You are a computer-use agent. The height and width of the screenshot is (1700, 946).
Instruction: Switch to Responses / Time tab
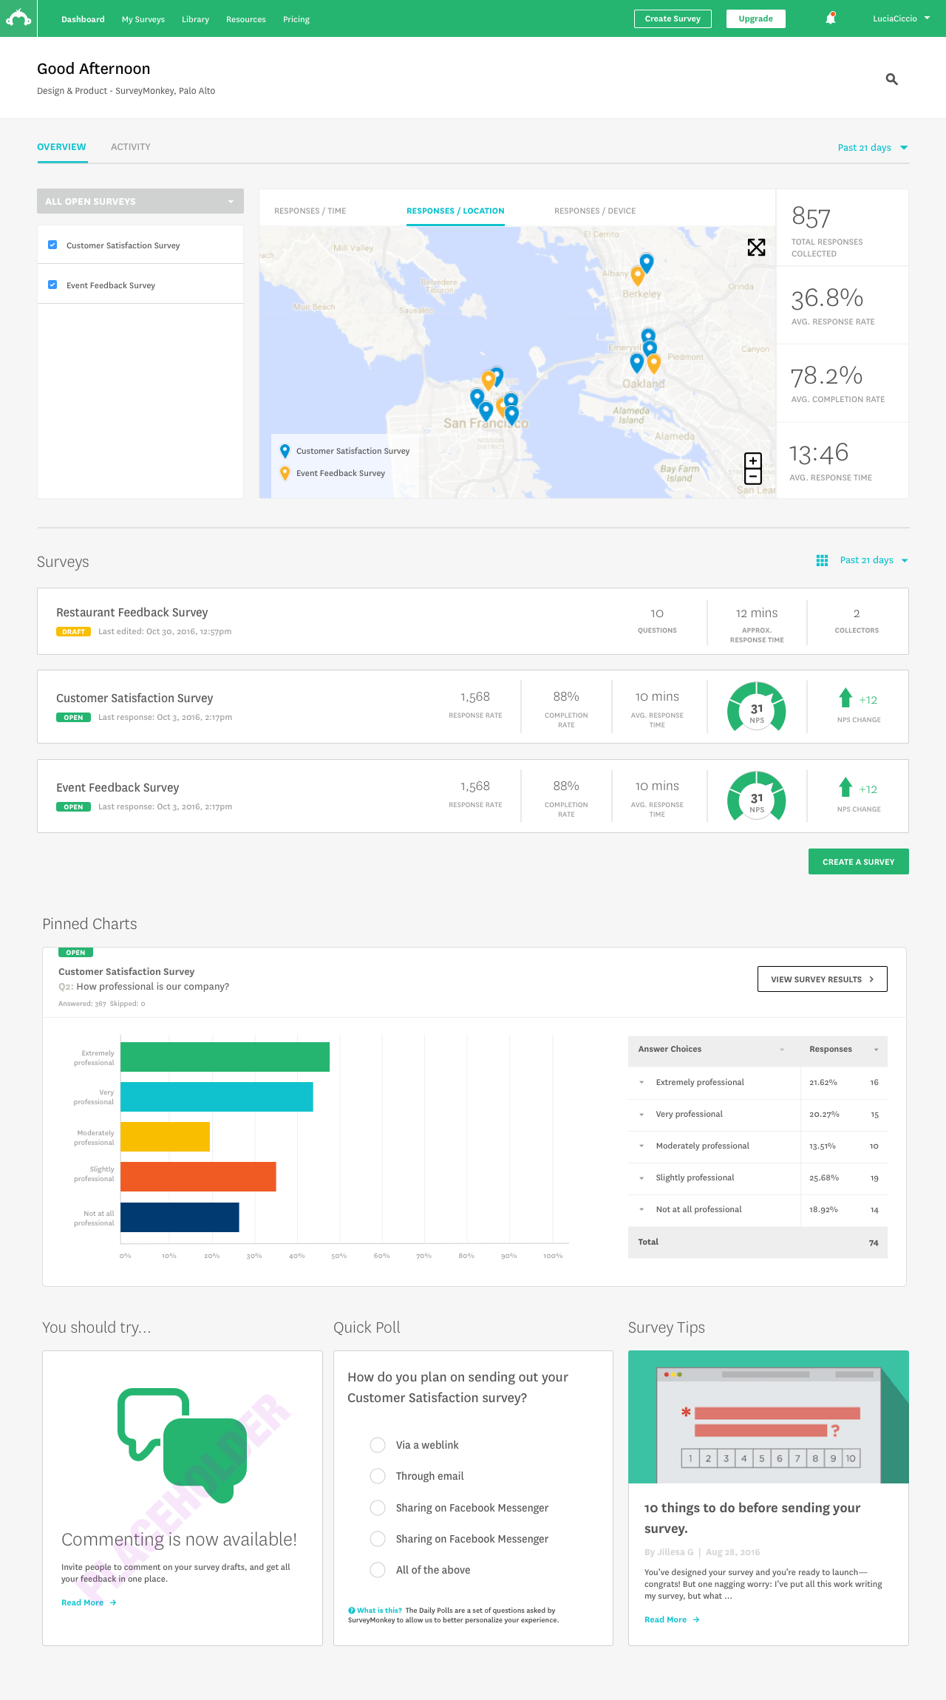[x=310, y=211]
